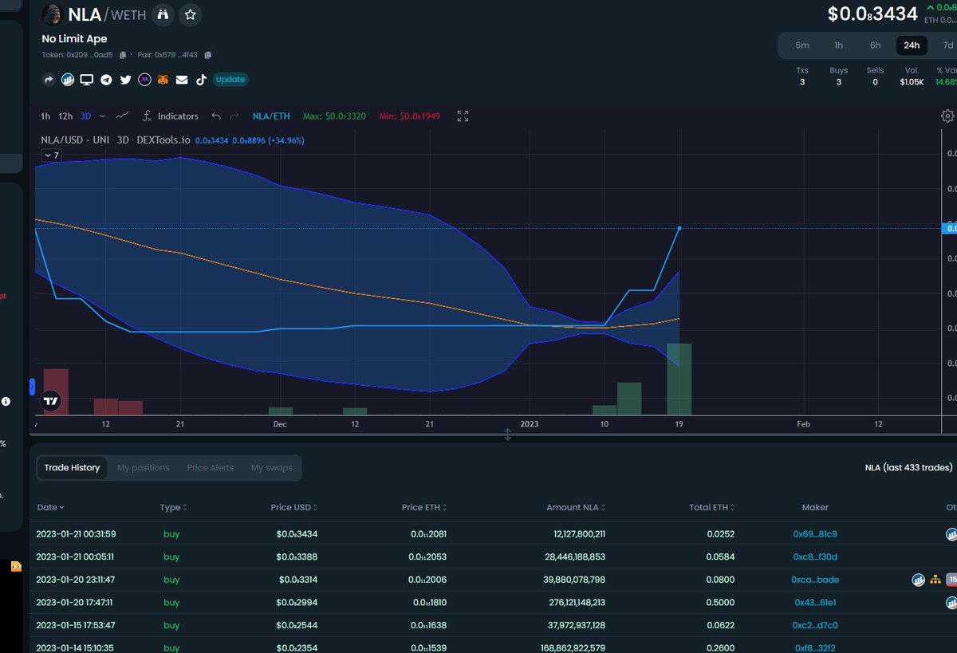Open the binoculars explorer icon beside NLA/WETH
This screenshot has height=653, width=957.
click(x=163, y=14)
